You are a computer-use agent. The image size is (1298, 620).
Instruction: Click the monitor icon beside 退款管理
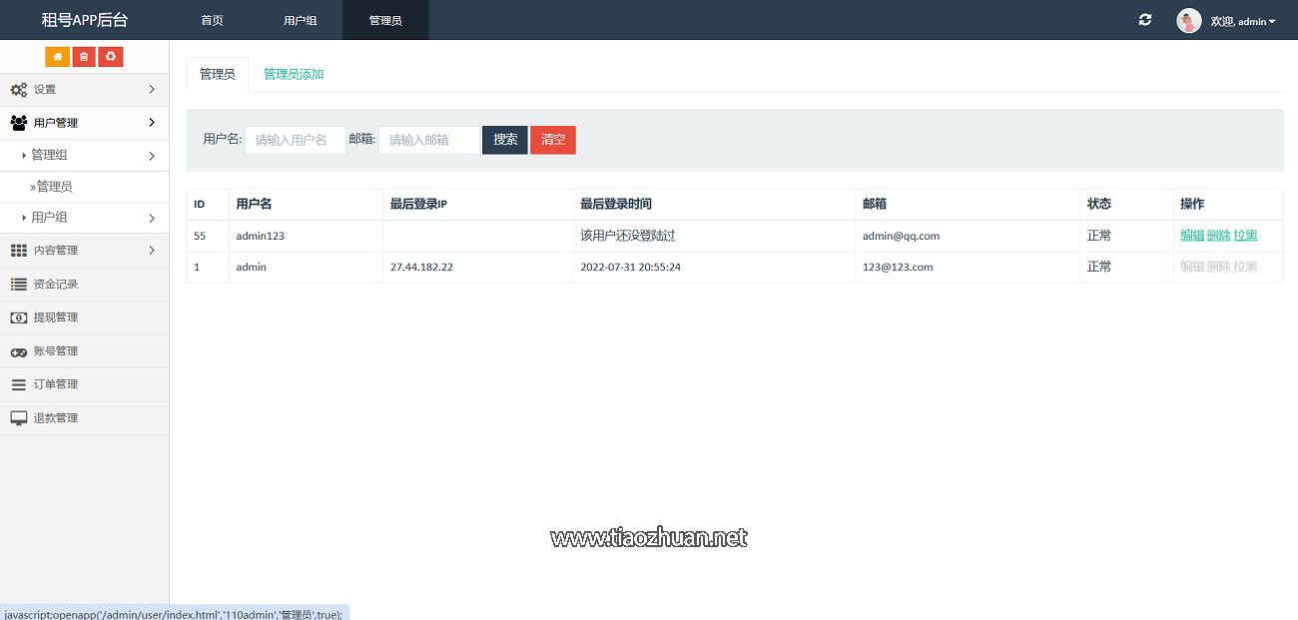click(19, 418)
